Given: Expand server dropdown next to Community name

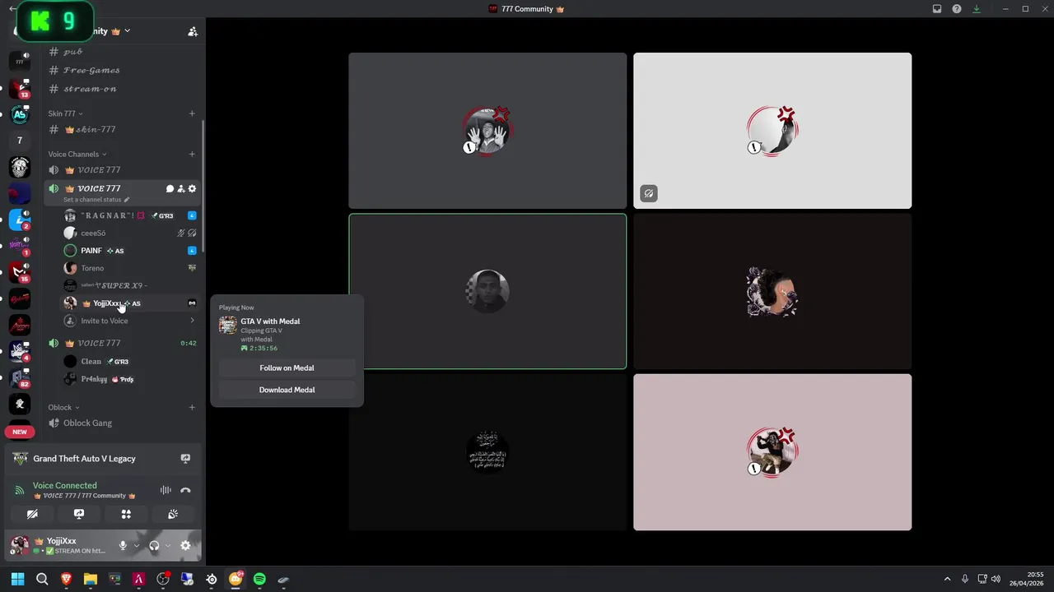Looking at the screenshot, I should click(127, 31).
